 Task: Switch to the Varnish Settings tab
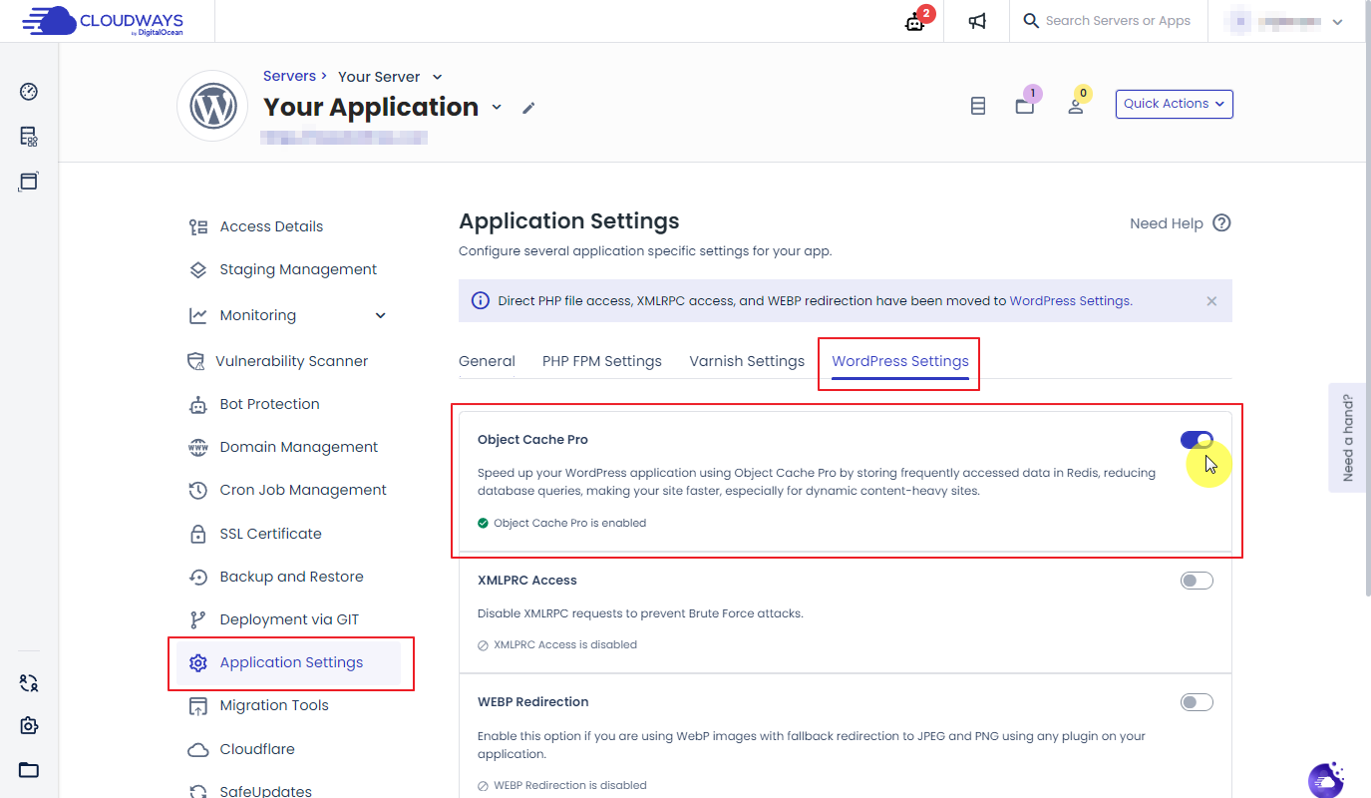coord(747,361)
